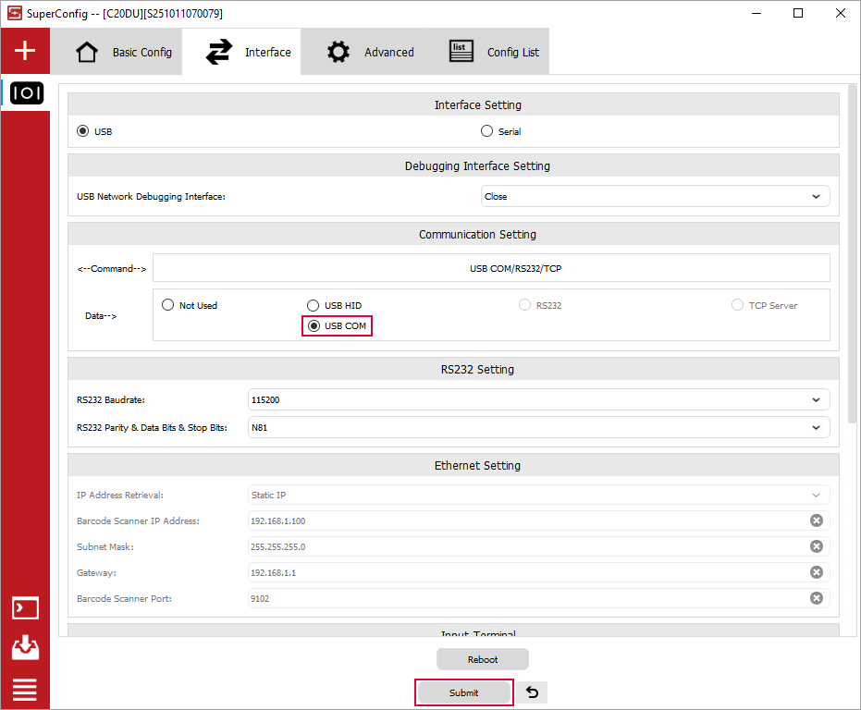Choose USB HID data option

[314, 305]
